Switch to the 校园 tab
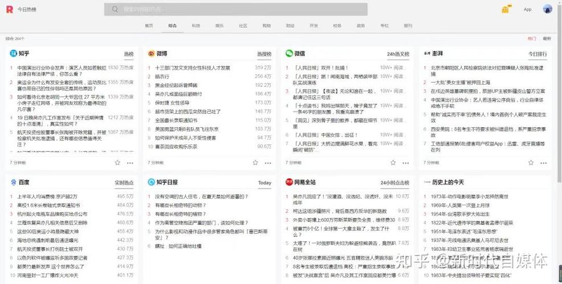 pyautogui.click(x=337, y=26)
